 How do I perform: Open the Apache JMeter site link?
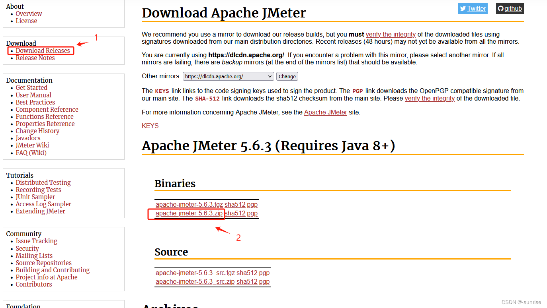click(326, 112)
